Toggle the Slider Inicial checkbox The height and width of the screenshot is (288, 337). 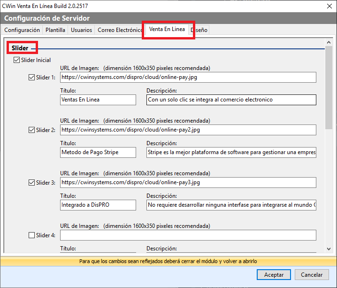tap(17, 60)
